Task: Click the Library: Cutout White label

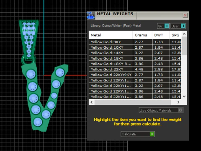Action: [x=116, y=26]
